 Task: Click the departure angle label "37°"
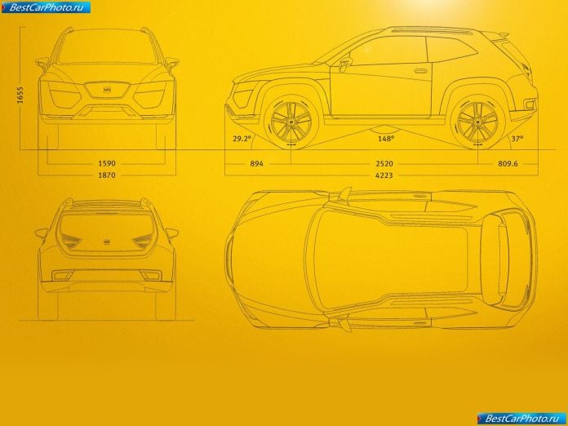(x=517, y=139)
